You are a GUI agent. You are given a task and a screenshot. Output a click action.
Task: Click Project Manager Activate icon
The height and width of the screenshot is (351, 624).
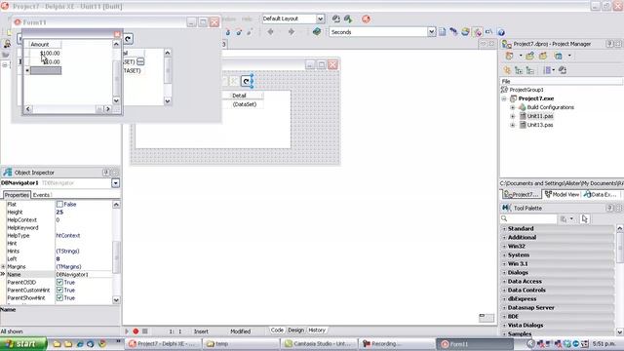point(509,57)
